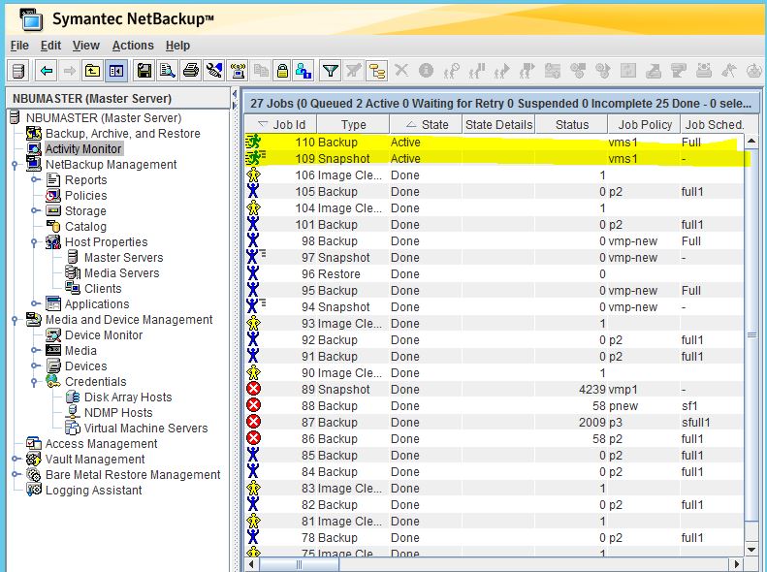This screenshot has height=572, width=767.
Task: Select active job 109 Snapshot row
Action: pyautogui.click(x=495, y=159)
